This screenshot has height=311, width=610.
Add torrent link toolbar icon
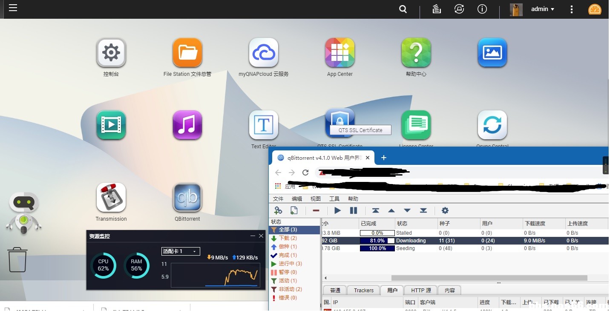coord(278,210)
